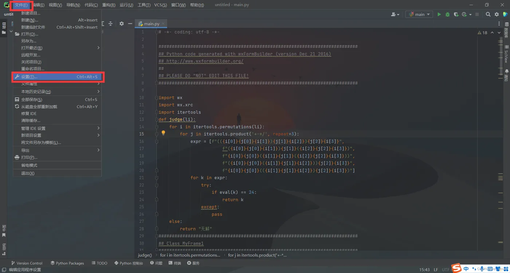Open the Python 控制台 tool window

pyautogui.click(x=129, y=263)
